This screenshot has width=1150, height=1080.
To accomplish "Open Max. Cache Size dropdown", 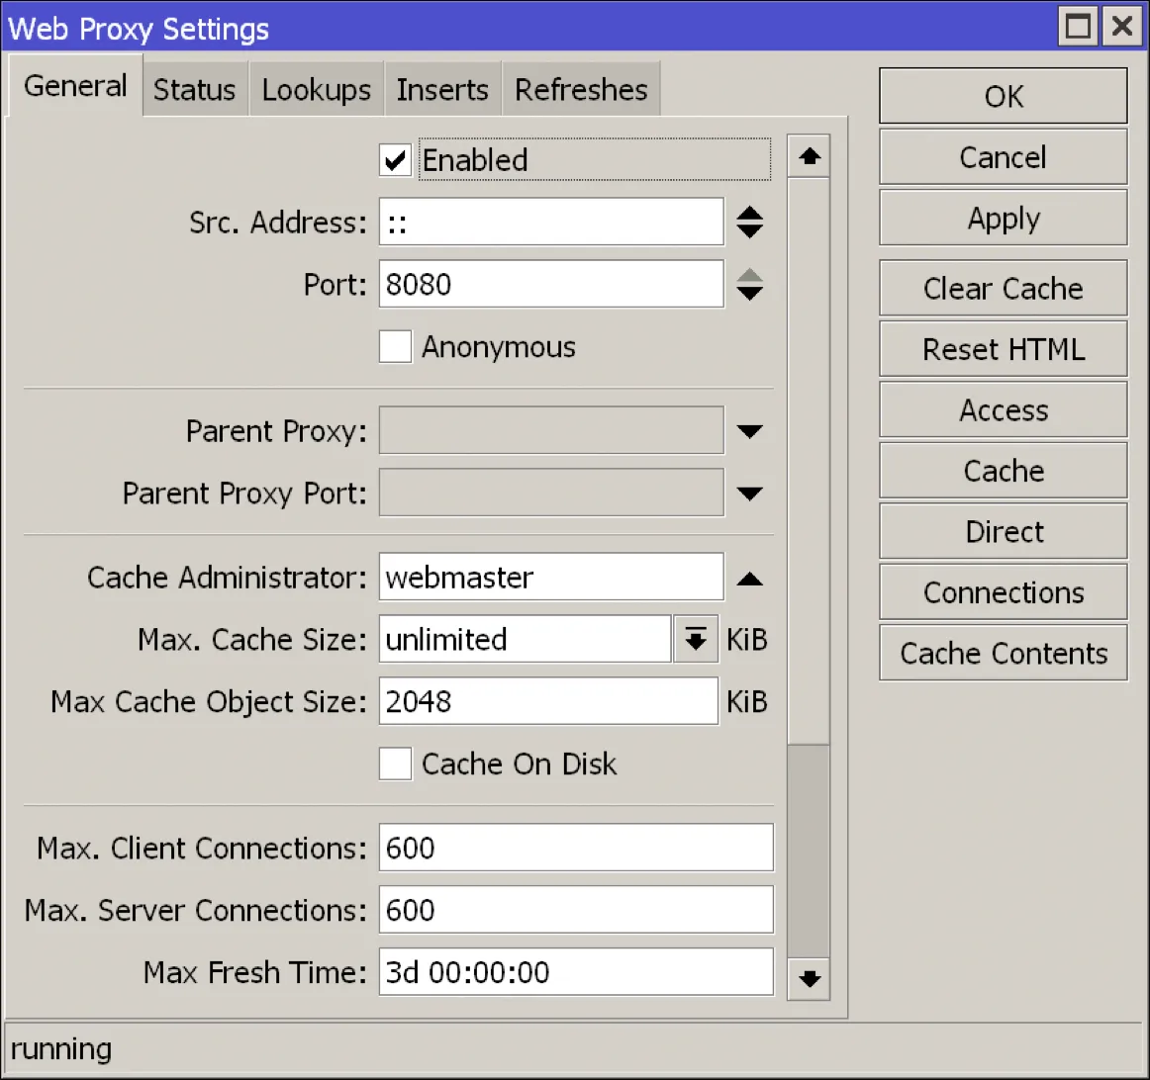I will (x=696, y=640).
